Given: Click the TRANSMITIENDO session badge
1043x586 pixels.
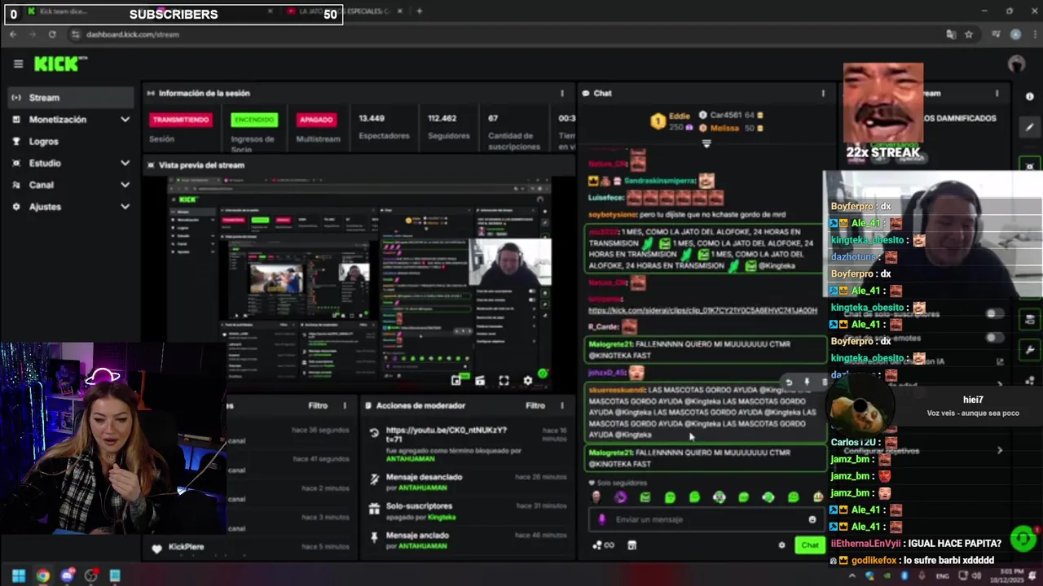Looking at the screenshot, I should (181, 120).
